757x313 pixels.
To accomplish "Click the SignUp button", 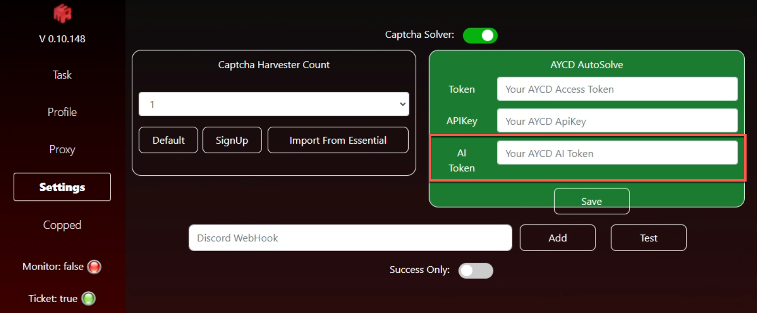I will point(232,140).
